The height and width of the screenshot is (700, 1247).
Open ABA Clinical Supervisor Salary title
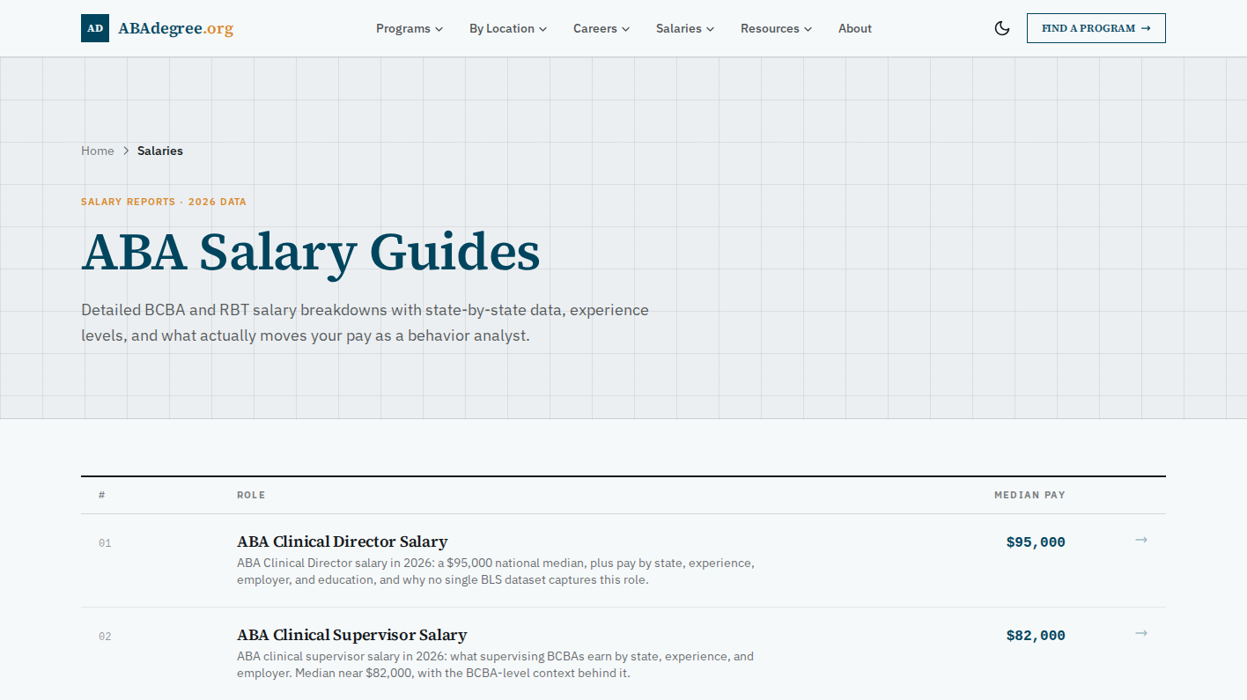click(351, 635)
